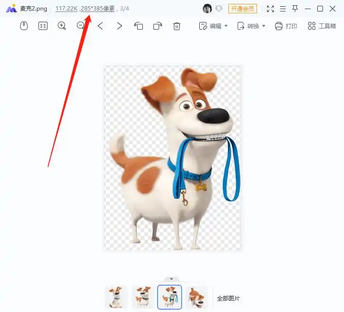Click the 麦克2.png file name
This screenshot has height=312, width=344.
(x=33, y=9)
